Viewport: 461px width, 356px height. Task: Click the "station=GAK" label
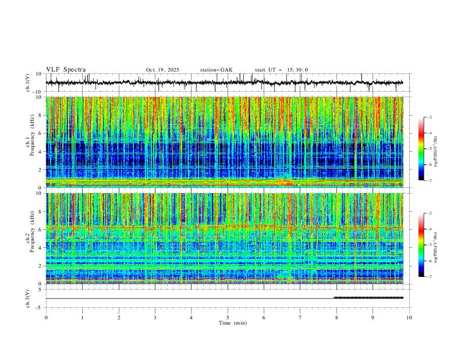pos(216,70)
